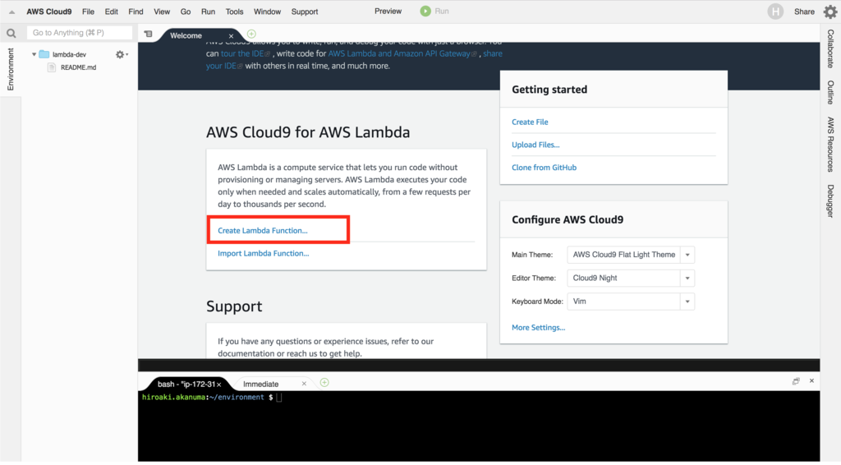Viewport: 841px width, 465px height.
Task: Open the AWS Resources side panel
Action: tap(830, 145)
